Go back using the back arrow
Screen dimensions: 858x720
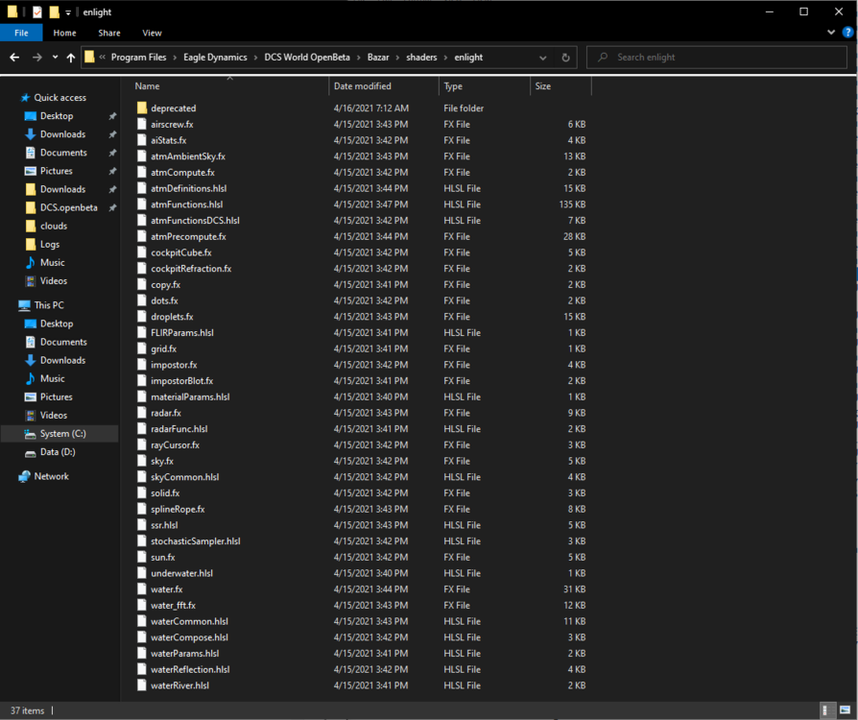[14, 57]
